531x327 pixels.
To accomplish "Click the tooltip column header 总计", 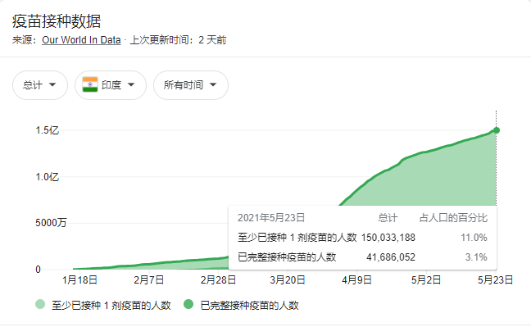I will click(x=388, y=217).
